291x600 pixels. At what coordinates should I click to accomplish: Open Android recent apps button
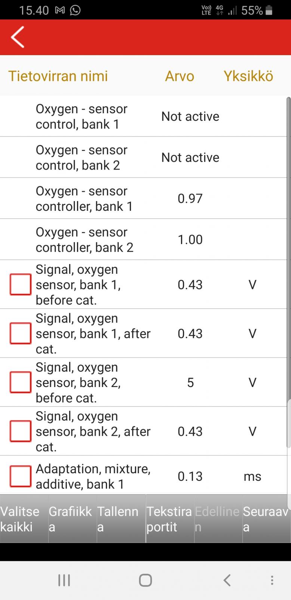coord(64,580)
